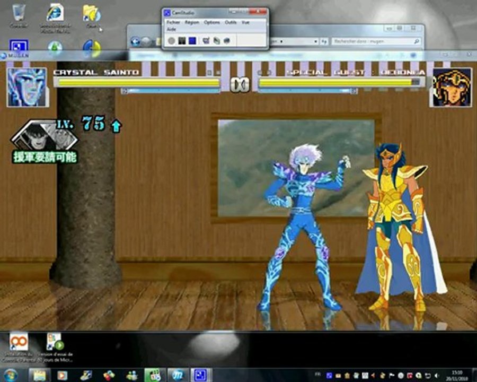Click the level number 75
Image resolution: width=477 pixels, height=382 pixels.
[94, 124]
